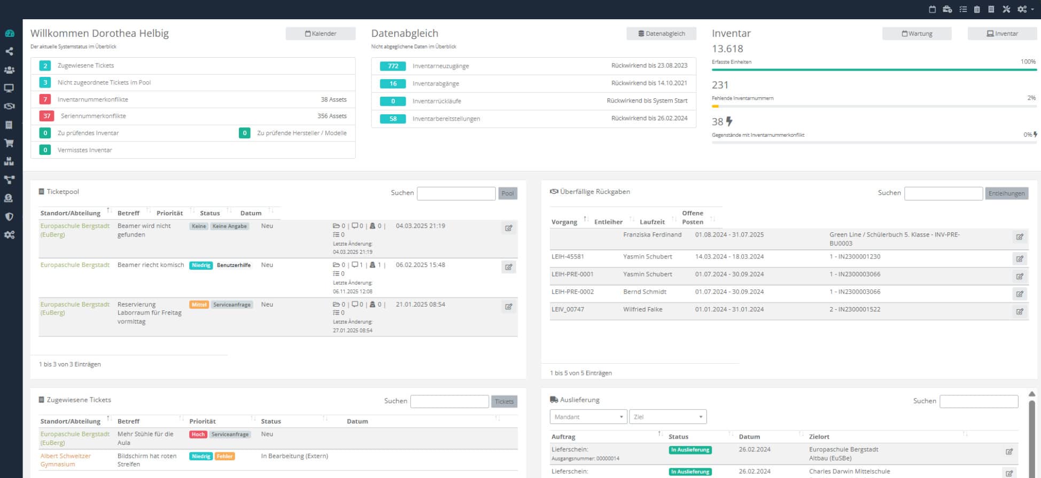Viewport: 1041px width, 478px height.
Task: Click the Entleihungen button
Action: [1006, 193]
